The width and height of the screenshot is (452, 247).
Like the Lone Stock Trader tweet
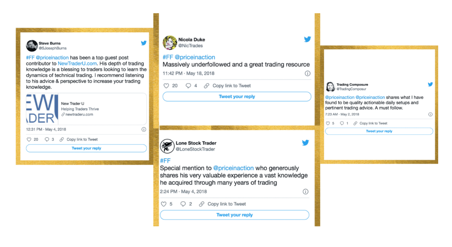[164, 204]
